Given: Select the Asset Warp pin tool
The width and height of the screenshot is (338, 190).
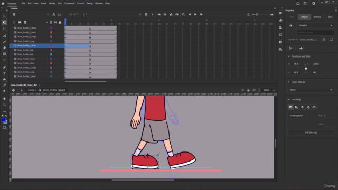Looking at the screenshot, I should coord(4,91).
